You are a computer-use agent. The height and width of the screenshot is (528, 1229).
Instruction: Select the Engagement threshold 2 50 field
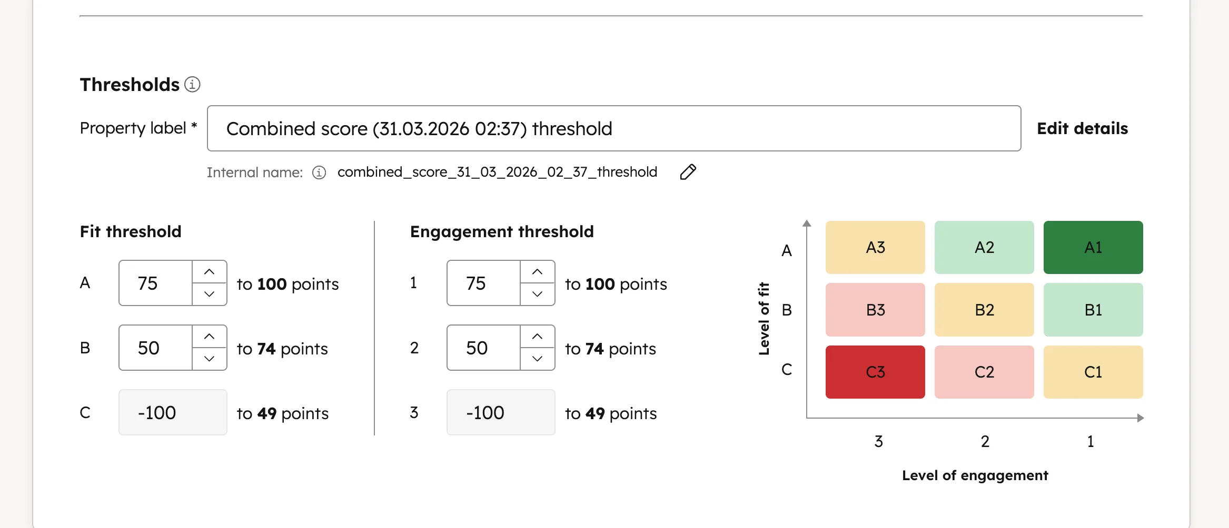482,348
